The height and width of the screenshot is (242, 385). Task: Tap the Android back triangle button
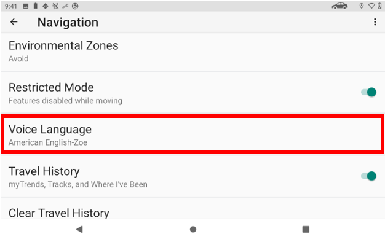(79, 230)
